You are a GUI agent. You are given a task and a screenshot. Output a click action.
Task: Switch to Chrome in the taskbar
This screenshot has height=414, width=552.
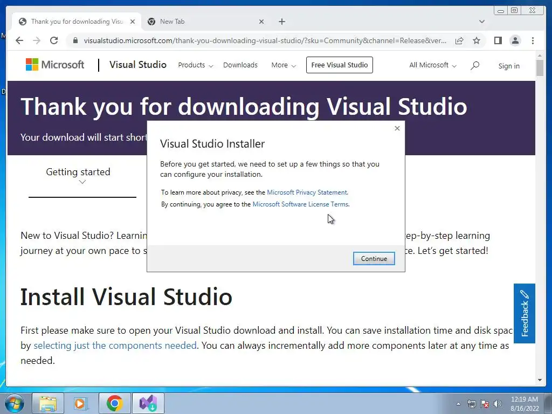coord(114,403)
